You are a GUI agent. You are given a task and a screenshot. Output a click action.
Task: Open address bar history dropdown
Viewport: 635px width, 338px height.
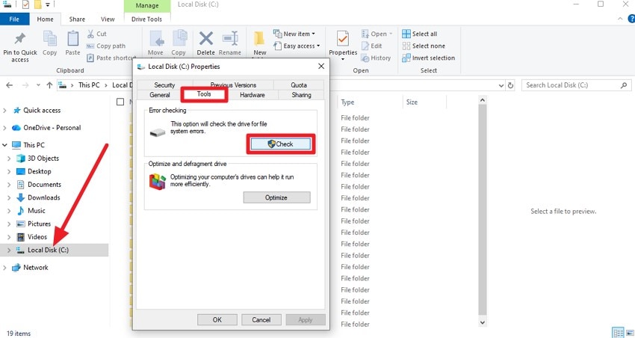(x=501, y=85)
